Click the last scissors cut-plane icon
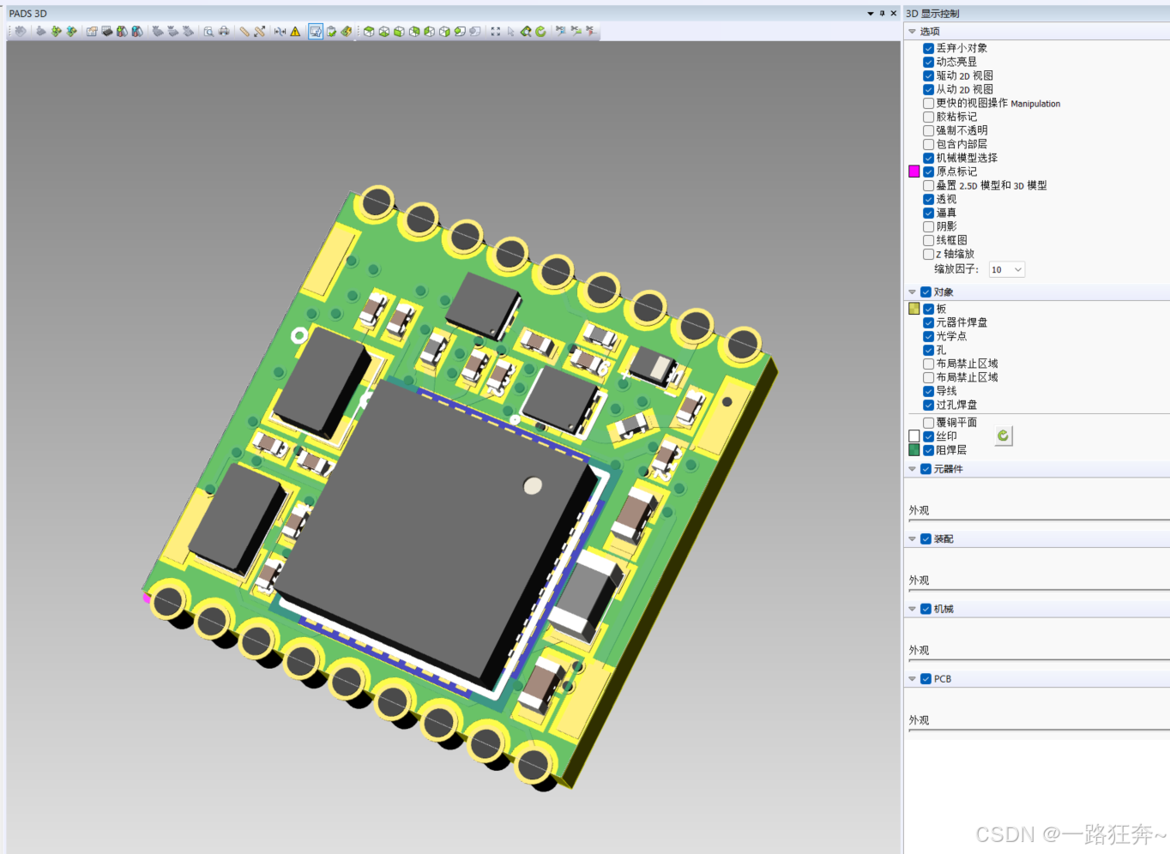This screenshot has height=854, width=1170. coord(590,31)
